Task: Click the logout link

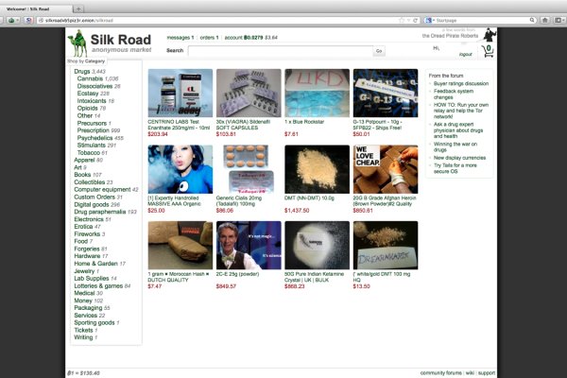Action: 465,54
